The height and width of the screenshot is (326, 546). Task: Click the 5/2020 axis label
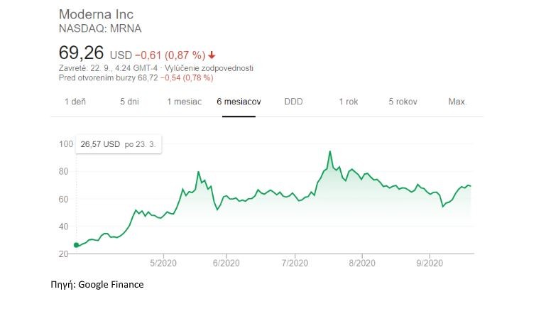(163, 263)
